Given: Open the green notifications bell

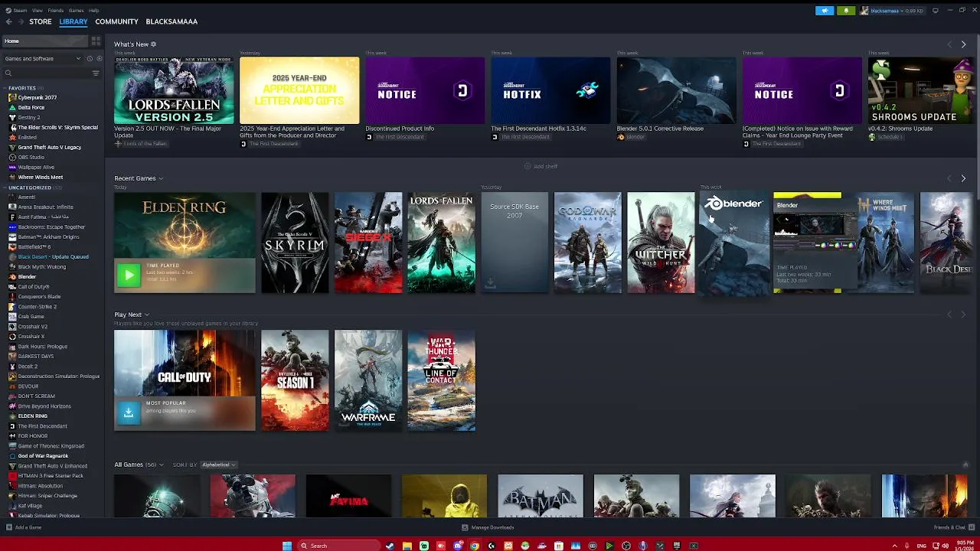Looking at the screenshot, I should (x=846, y=11).
